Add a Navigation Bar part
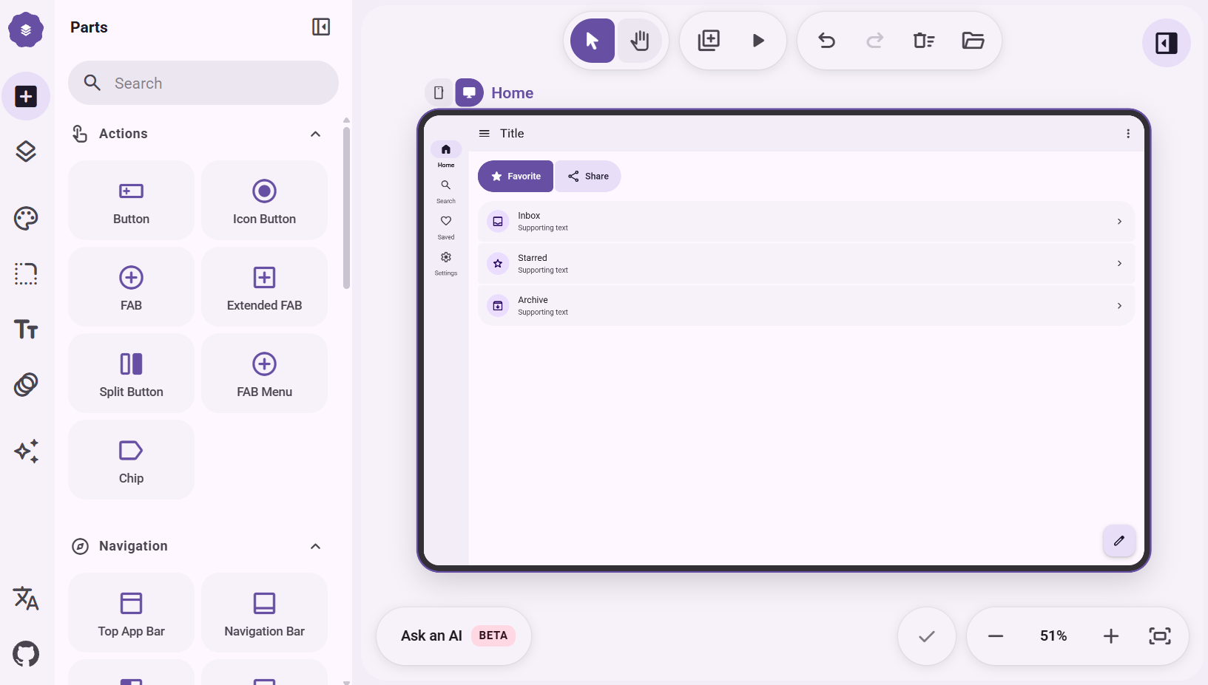1208x685 pixels. click(x=264, y=613)
